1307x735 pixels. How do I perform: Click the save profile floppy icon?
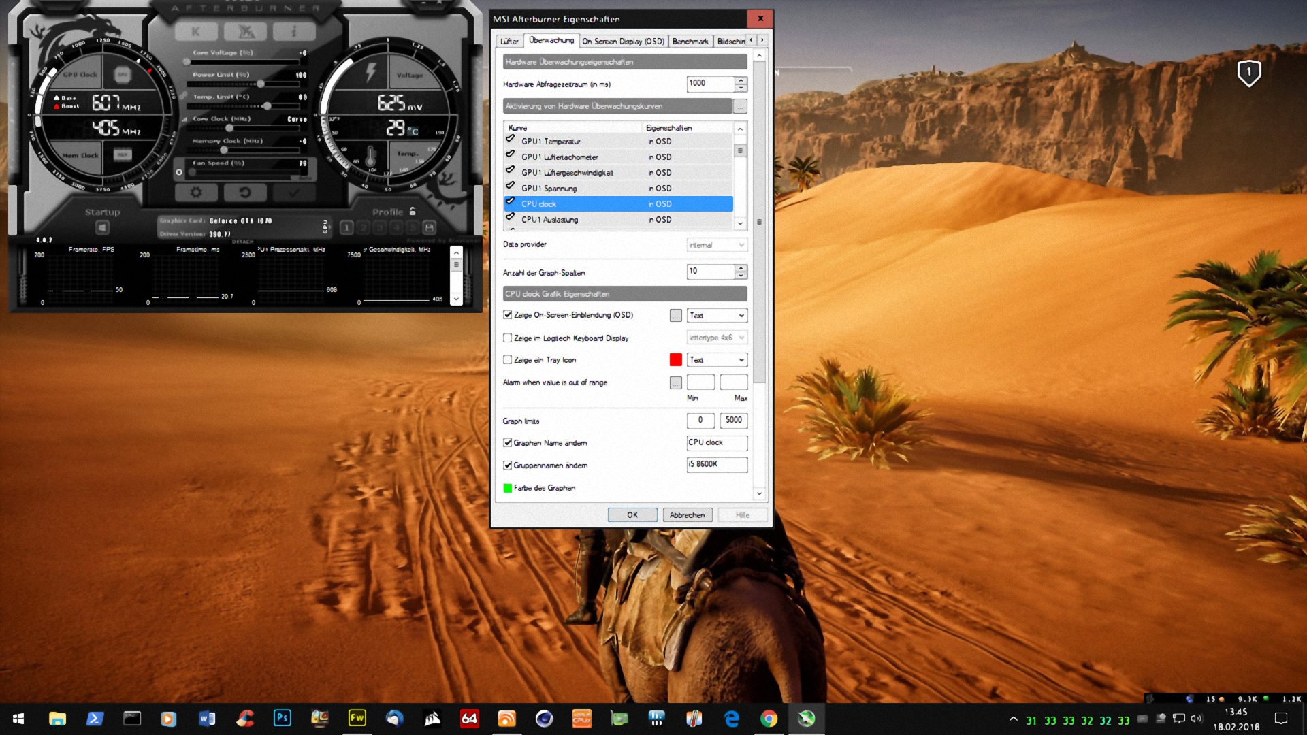coord(429,227)
